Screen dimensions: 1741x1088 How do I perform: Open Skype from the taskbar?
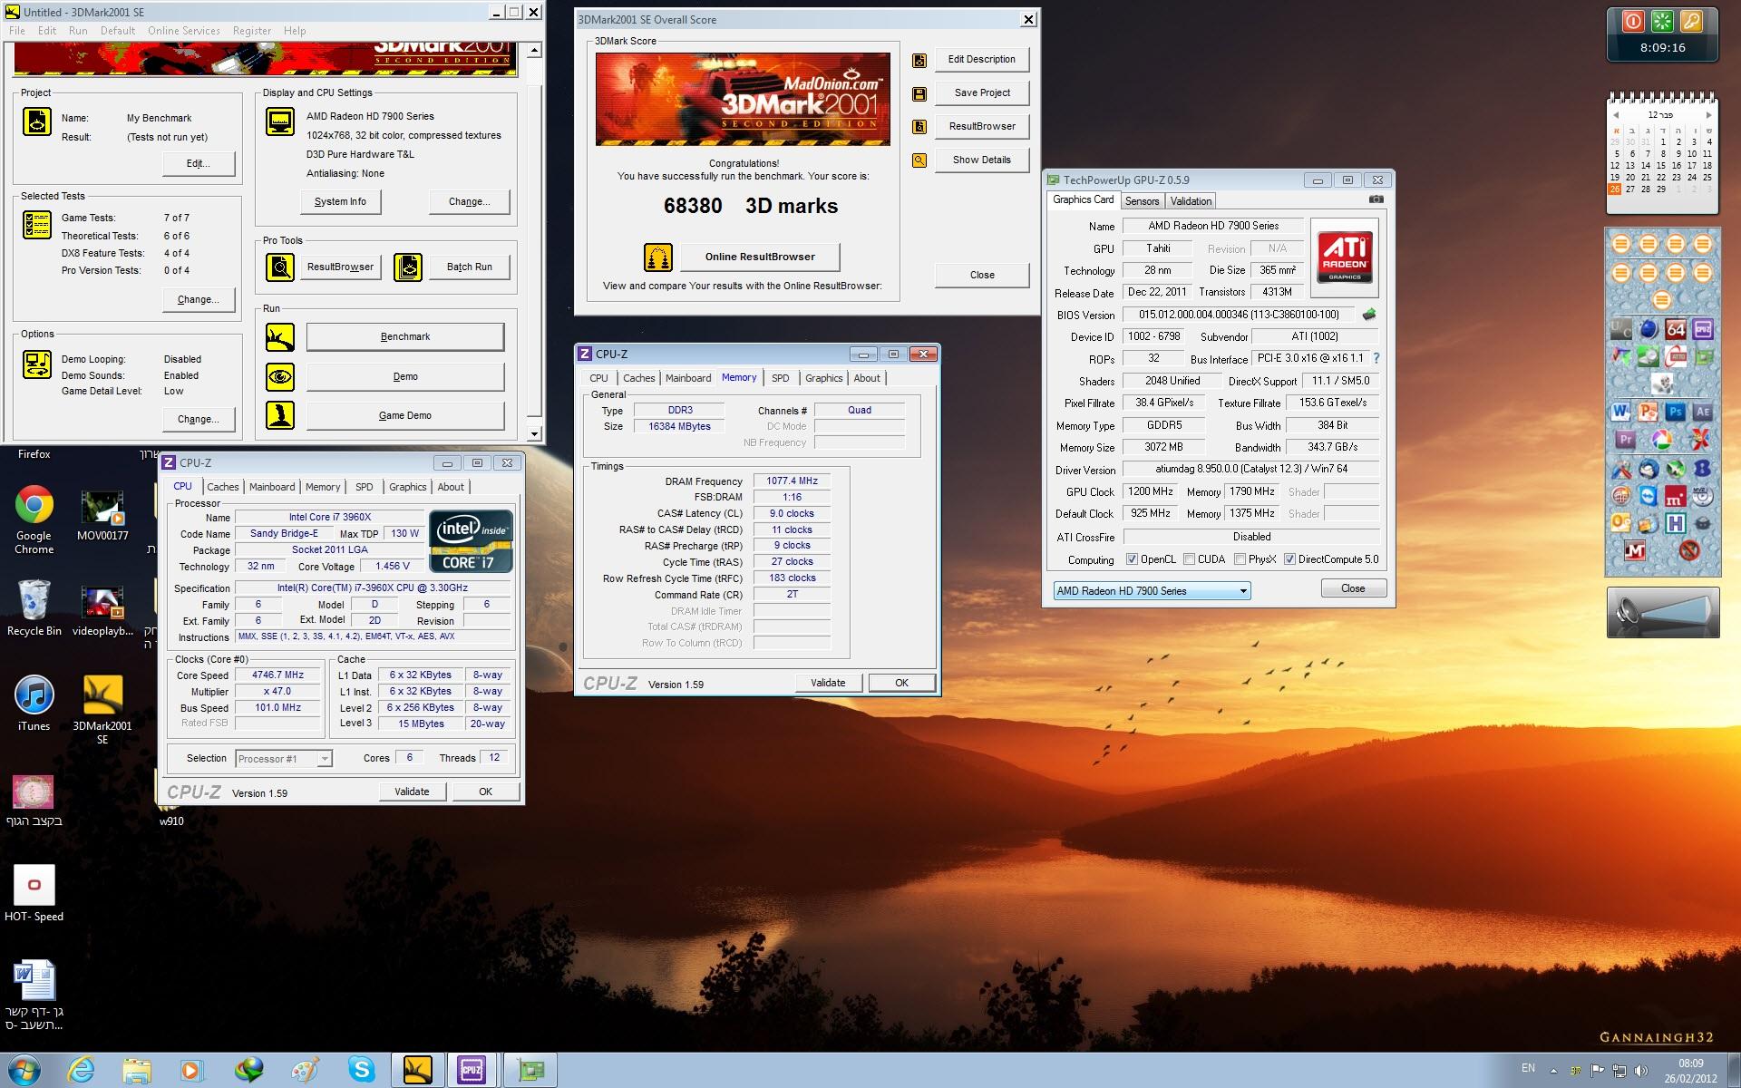[361, 1070]
